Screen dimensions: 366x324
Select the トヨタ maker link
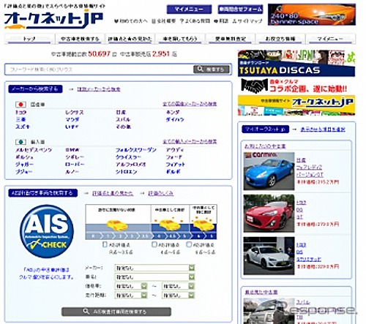coord(21,113)
